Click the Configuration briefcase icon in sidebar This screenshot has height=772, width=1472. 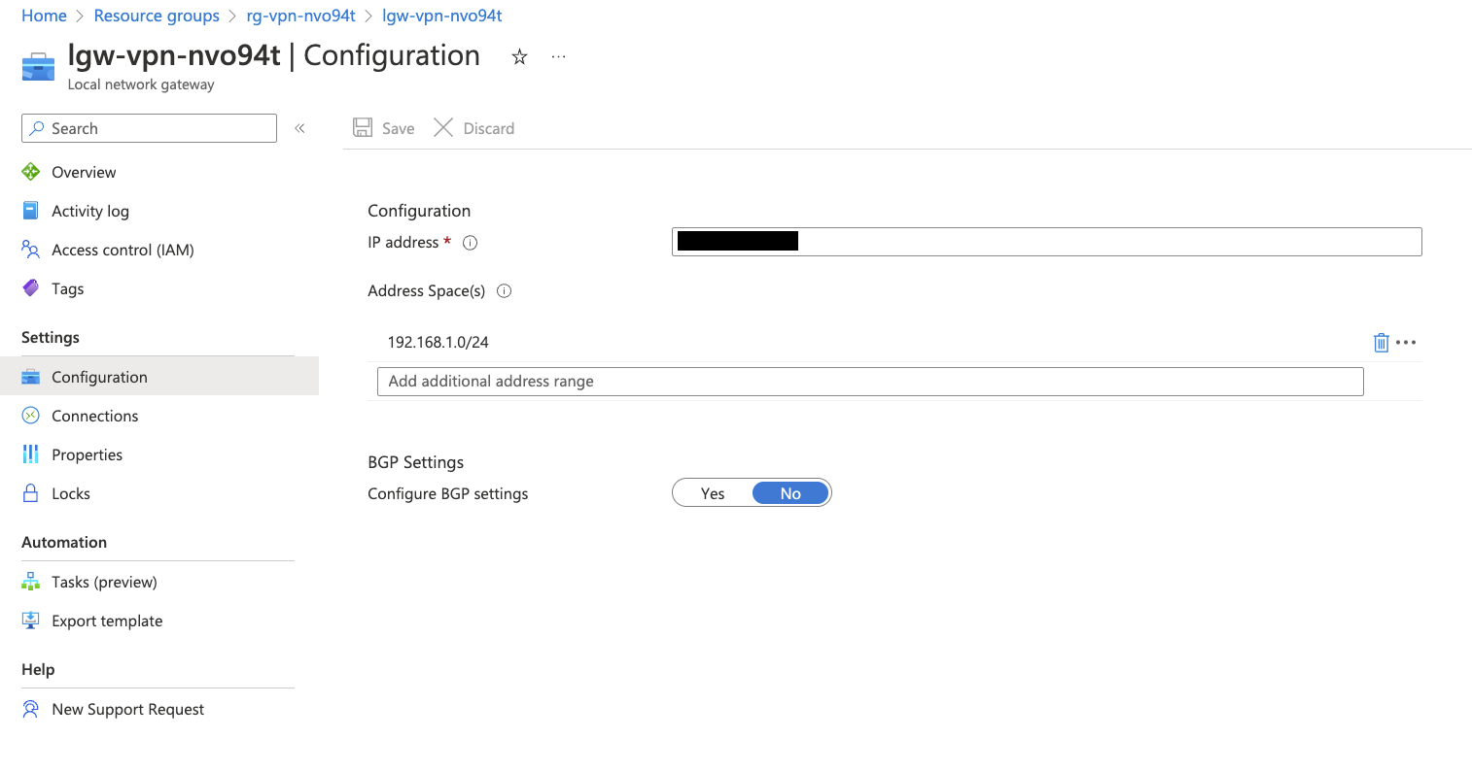[31, 377]
